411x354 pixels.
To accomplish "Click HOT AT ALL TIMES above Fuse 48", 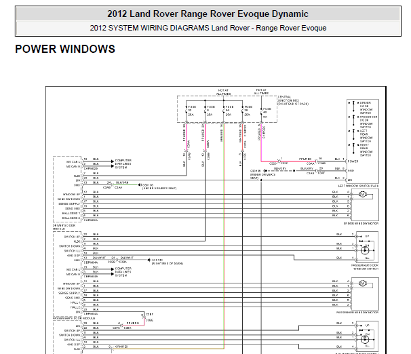I will (261, 92).
